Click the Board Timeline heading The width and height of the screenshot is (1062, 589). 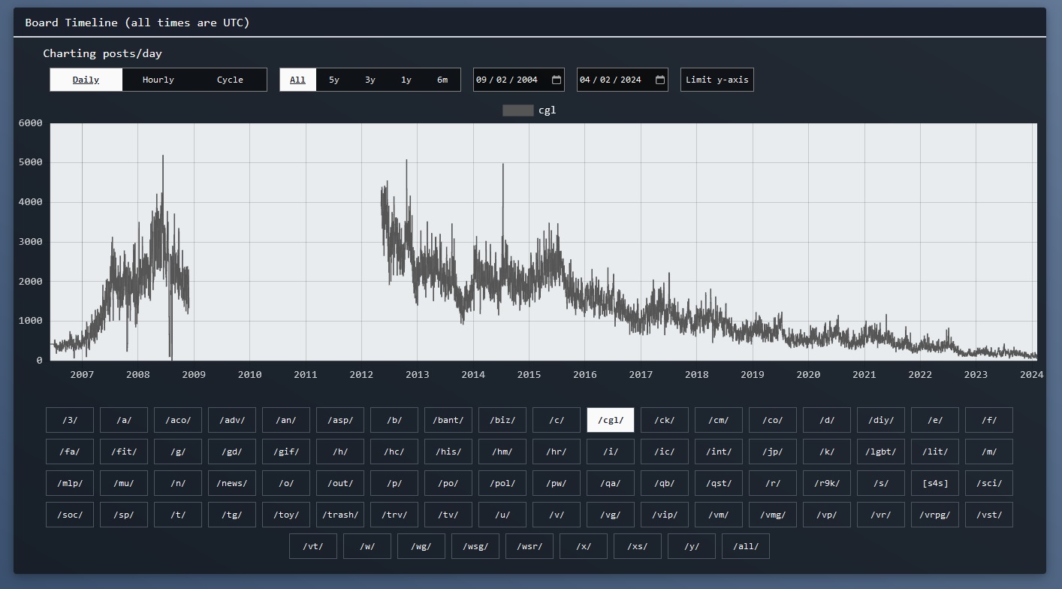137,23
